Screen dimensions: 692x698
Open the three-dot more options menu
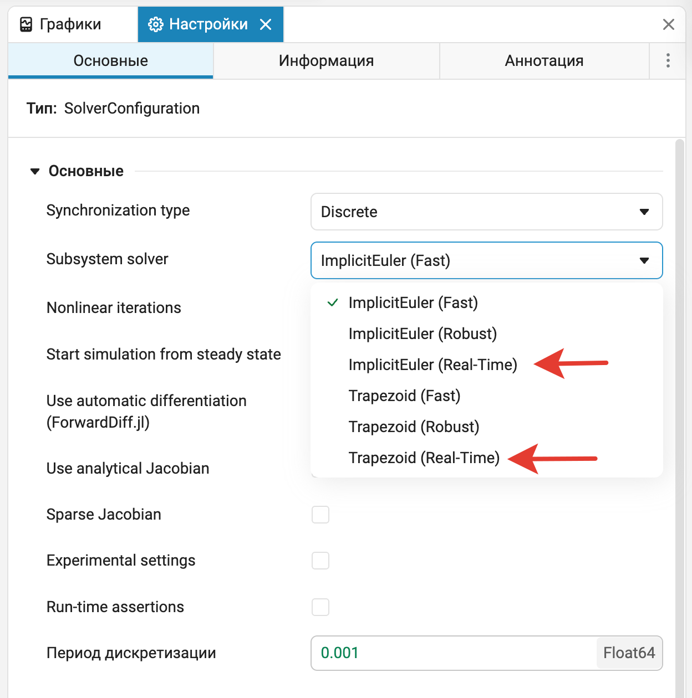point(668,60)
